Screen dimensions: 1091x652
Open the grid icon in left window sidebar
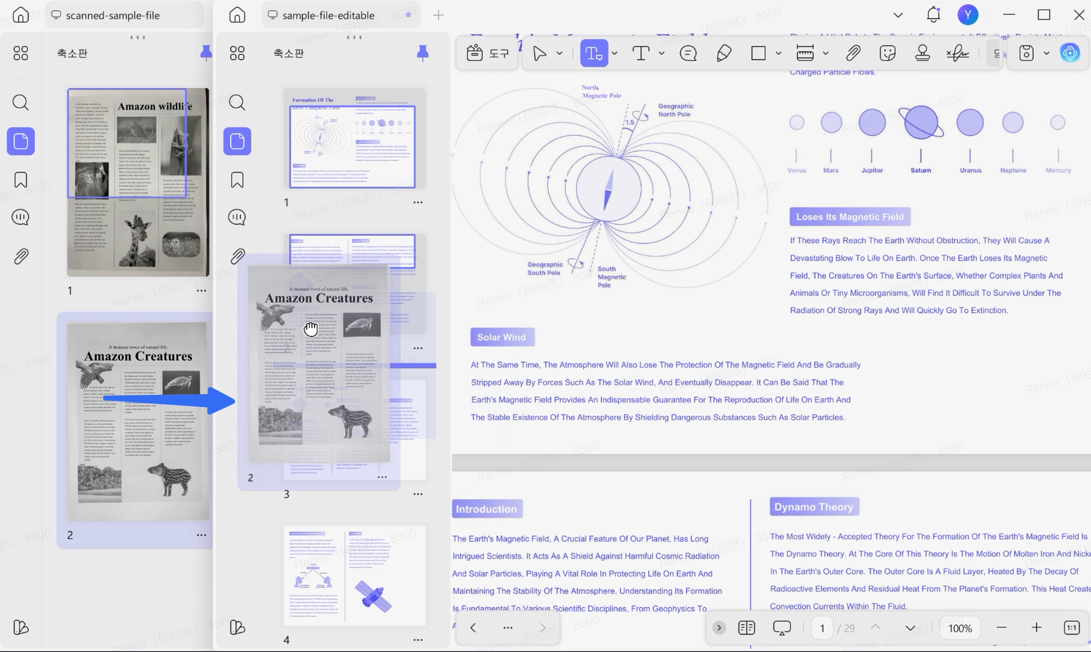20,53
